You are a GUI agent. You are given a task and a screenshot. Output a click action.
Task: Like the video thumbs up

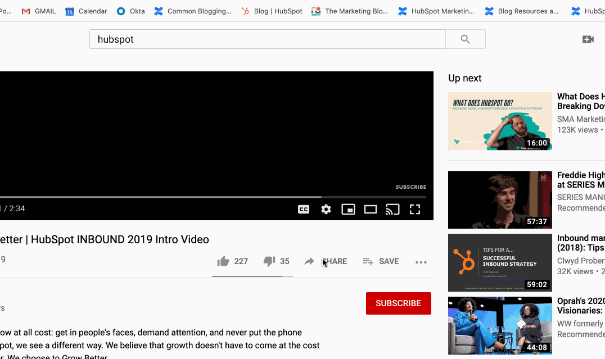pyautogui.click(x=223, y=261)
